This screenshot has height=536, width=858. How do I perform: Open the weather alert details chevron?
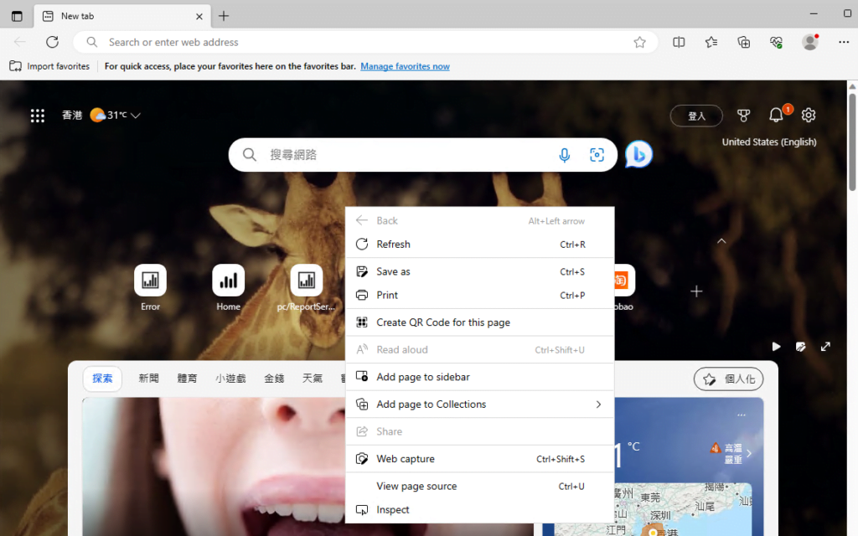(749, 453)
